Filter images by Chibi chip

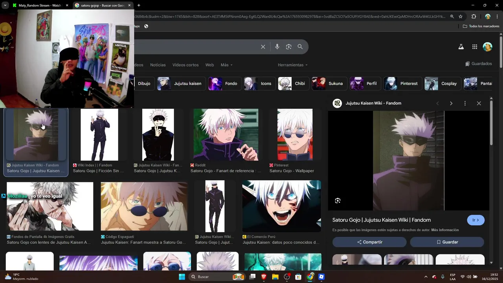[x=293, y=83]
